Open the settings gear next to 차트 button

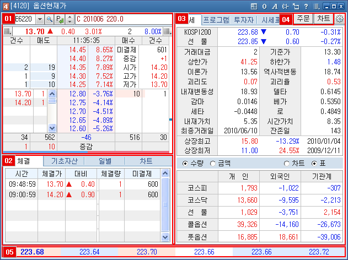[x=339, y=19]
